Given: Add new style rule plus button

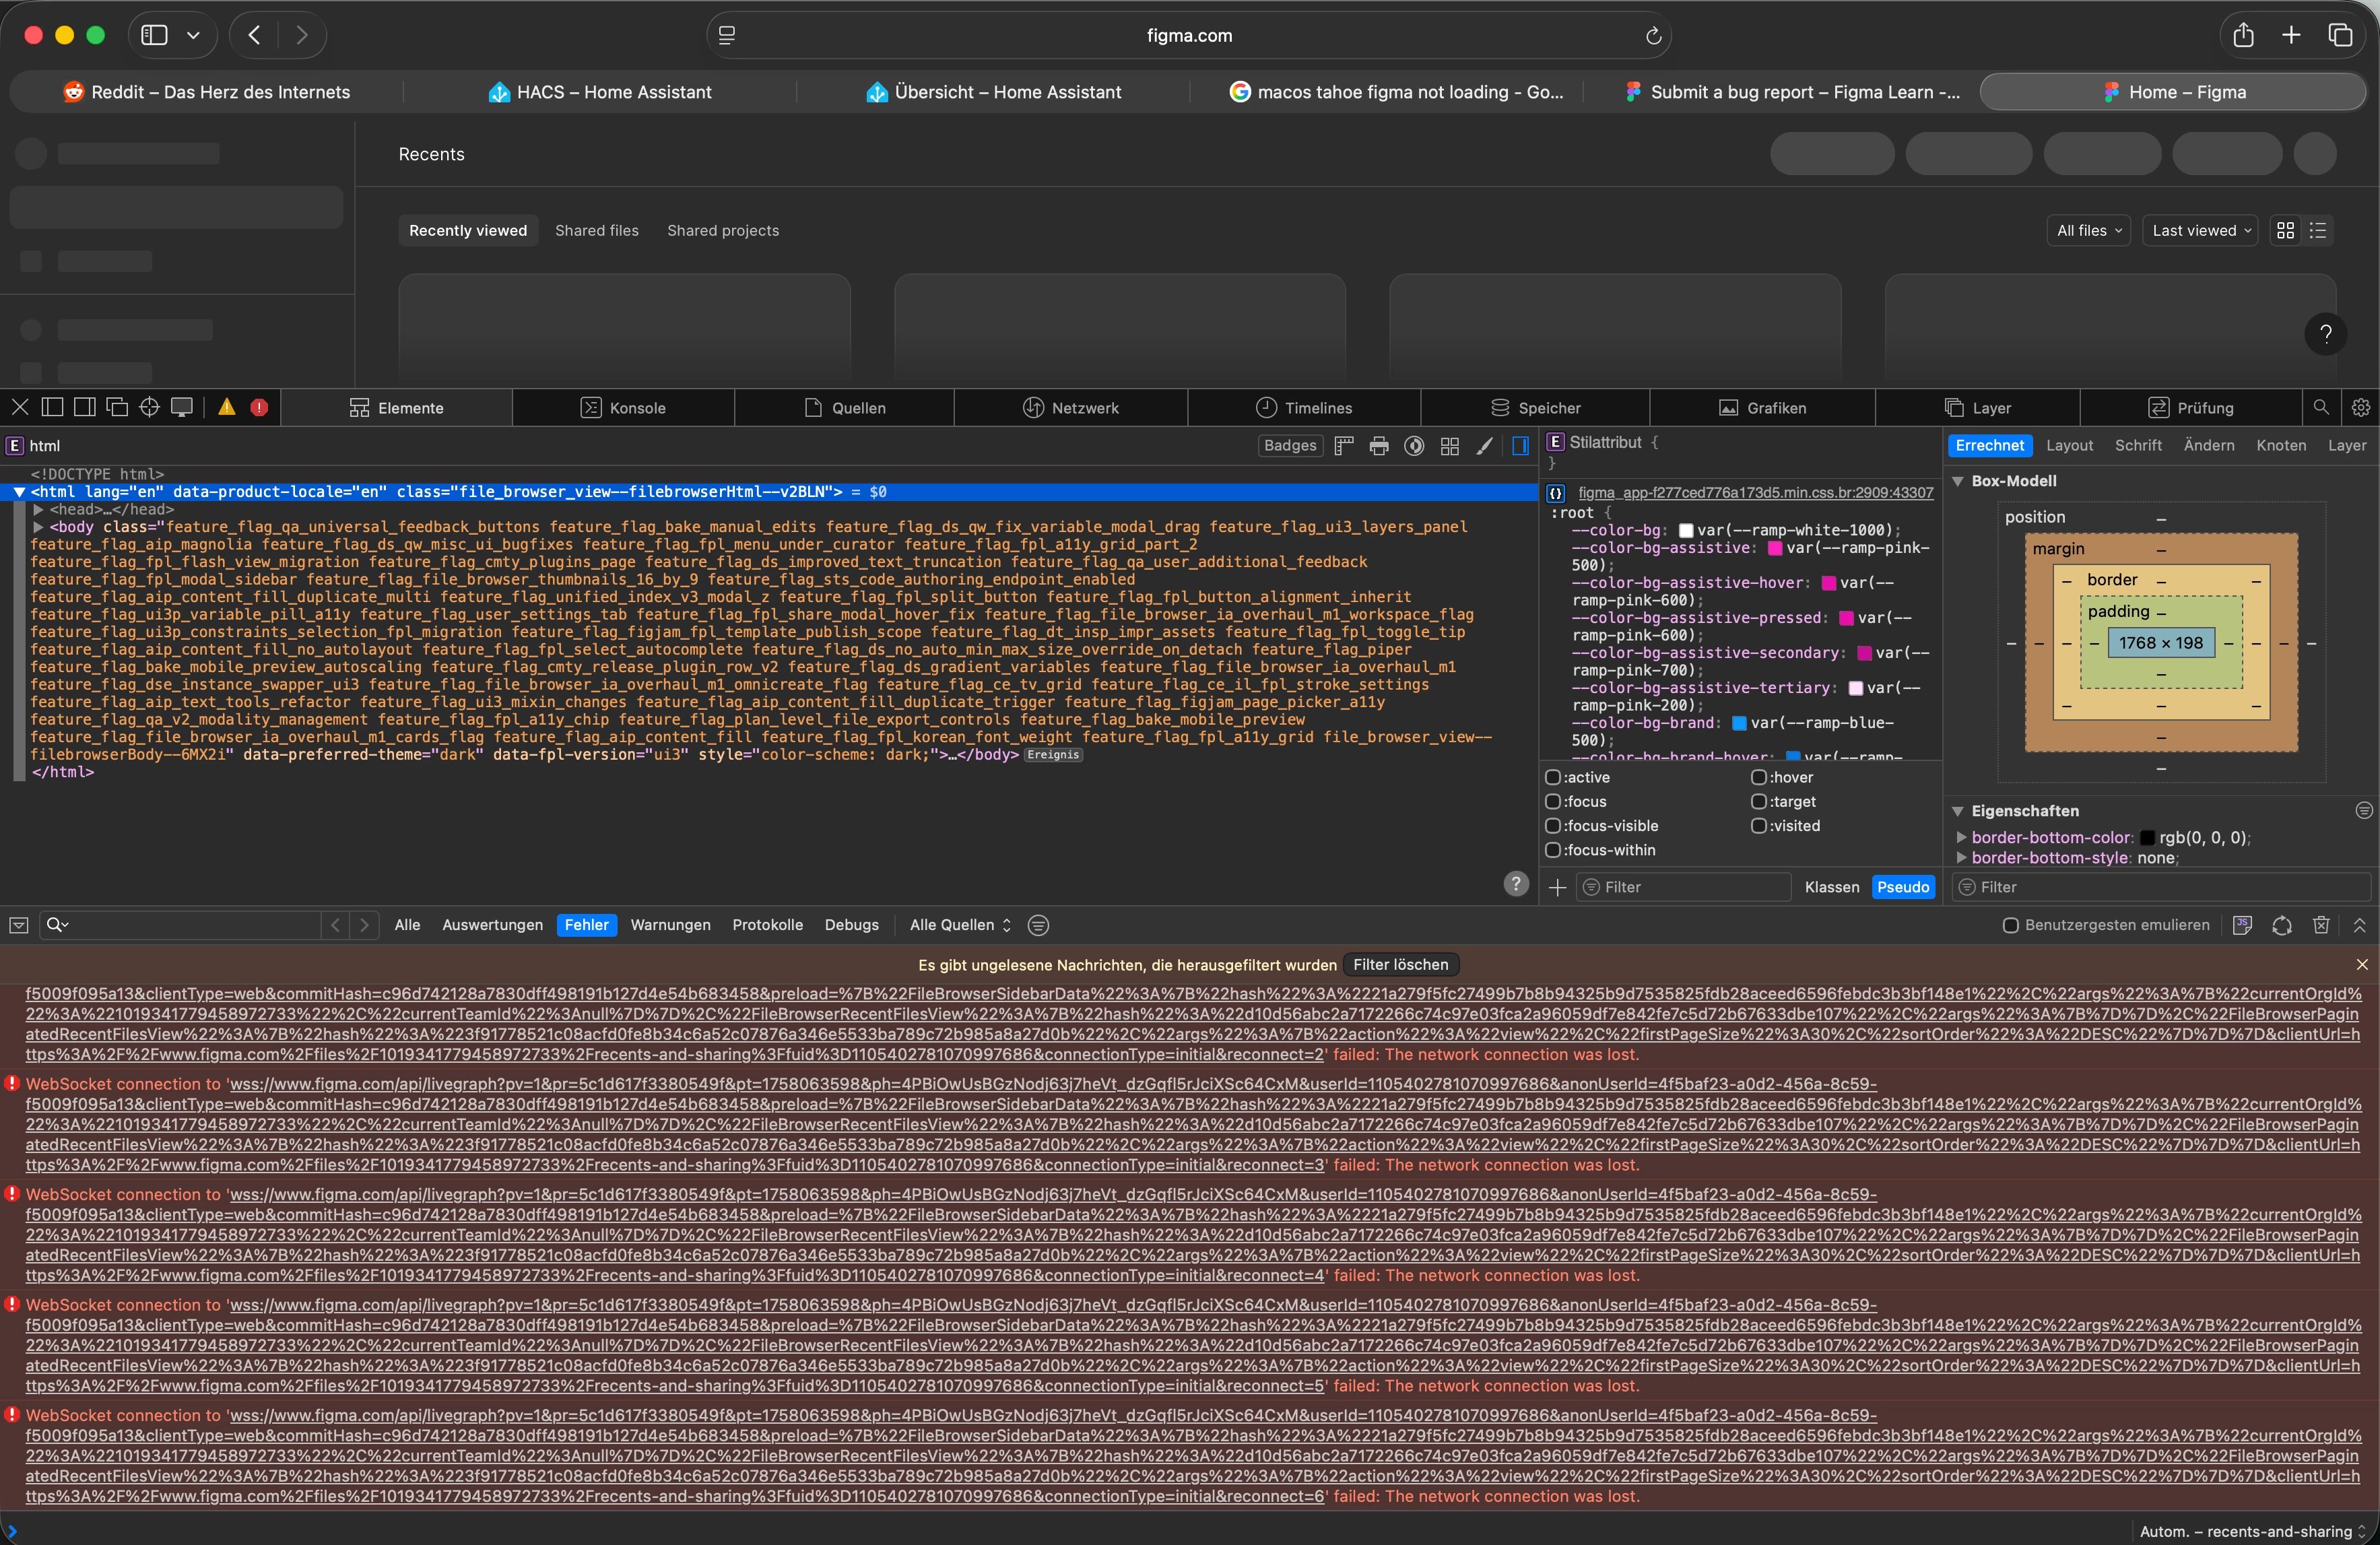Looking at the screenshot, I should [x=1557, y=887].
